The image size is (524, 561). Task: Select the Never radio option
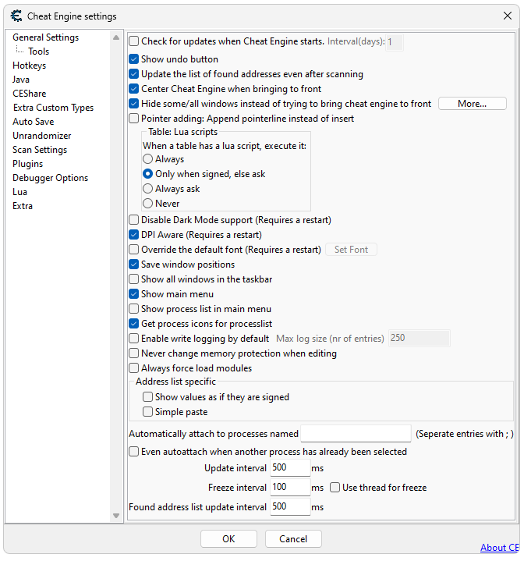pyautogui.click(x=147, y=204)
